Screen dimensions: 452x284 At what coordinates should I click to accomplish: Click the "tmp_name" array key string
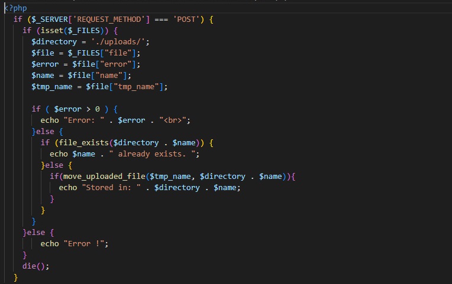[136, 87]
